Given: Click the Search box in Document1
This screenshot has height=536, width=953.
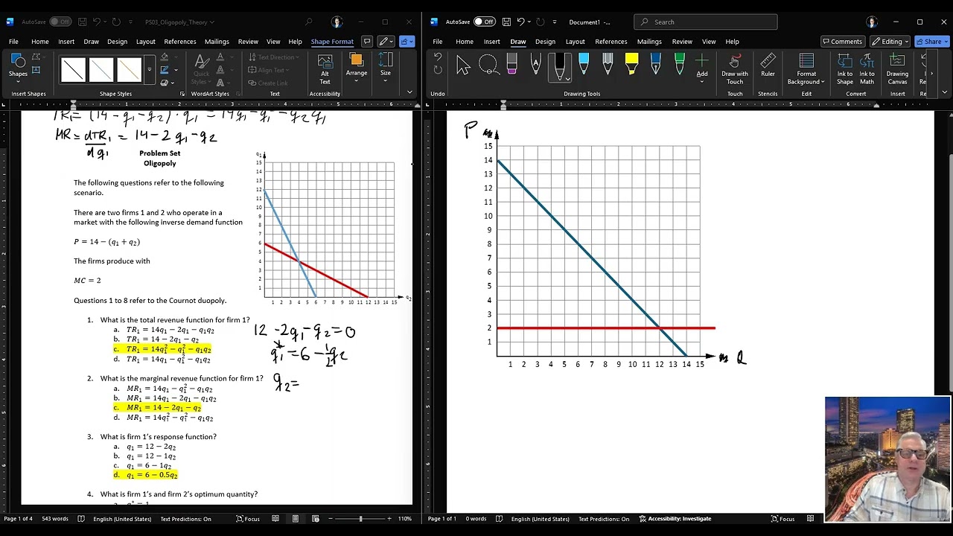Looking at the screenshot, I should coord(705,22).
